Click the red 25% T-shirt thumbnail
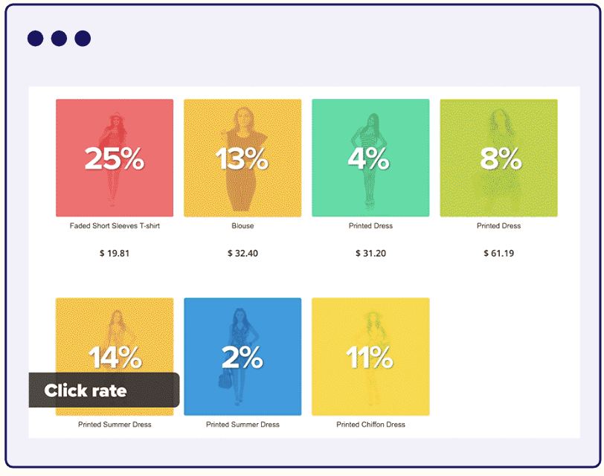604x476 pixels. click(x=115, y=158)
